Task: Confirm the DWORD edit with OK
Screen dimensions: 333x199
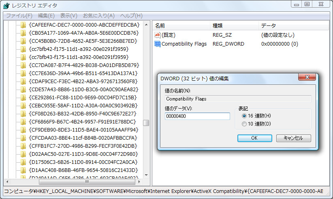Action: pyautogui.click(x=255, y=138)
